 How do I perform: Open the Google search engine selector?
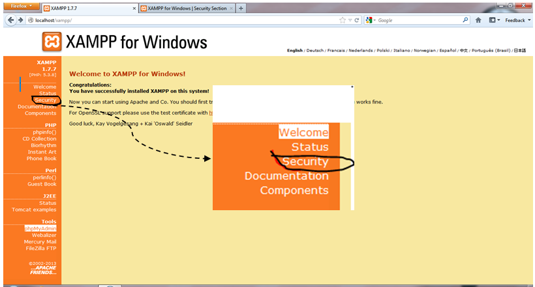pyautogui.click(x=371, y=20)
